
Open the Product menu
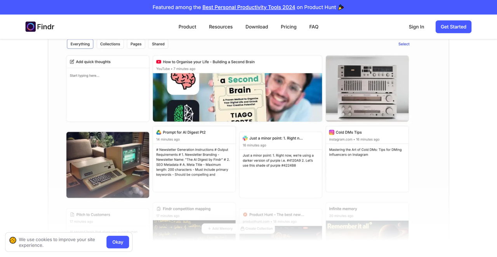[x=187, y=27]
